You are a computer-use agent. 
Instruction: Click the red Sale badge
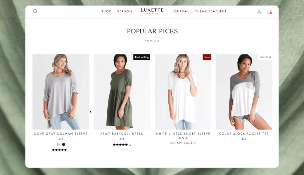pyautogui.click(x=207, y=57)
